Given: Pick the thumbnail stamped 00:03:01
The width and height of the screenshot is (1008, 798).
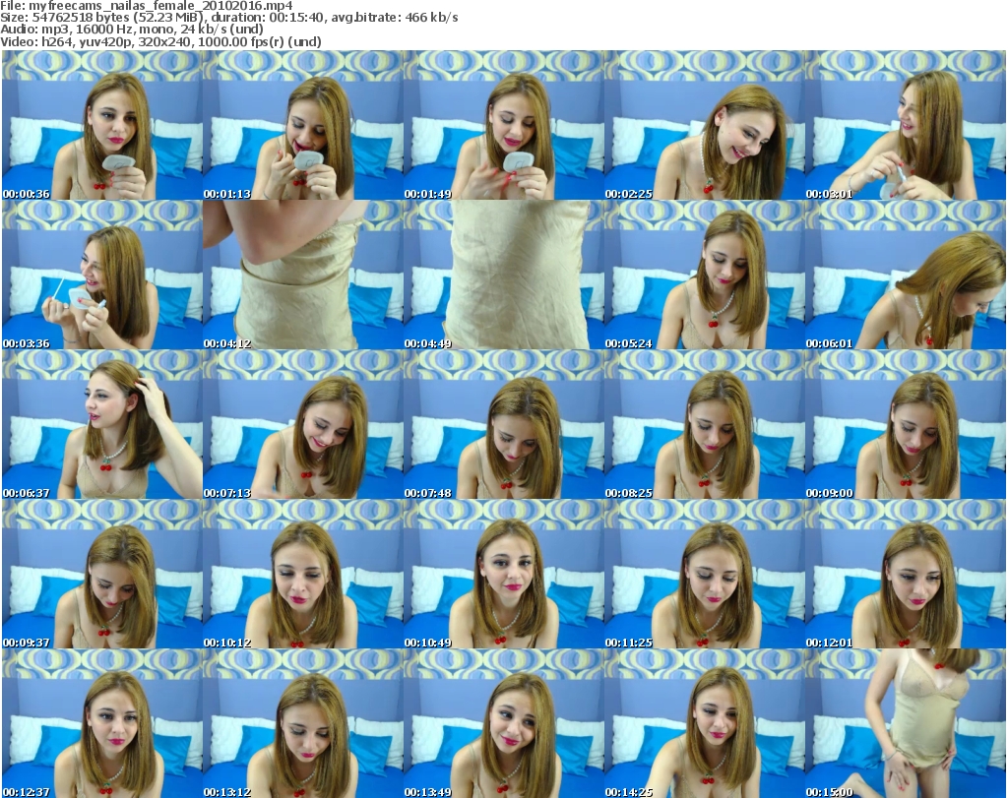Looking at the screenshot, I should [x=906, y=125].
